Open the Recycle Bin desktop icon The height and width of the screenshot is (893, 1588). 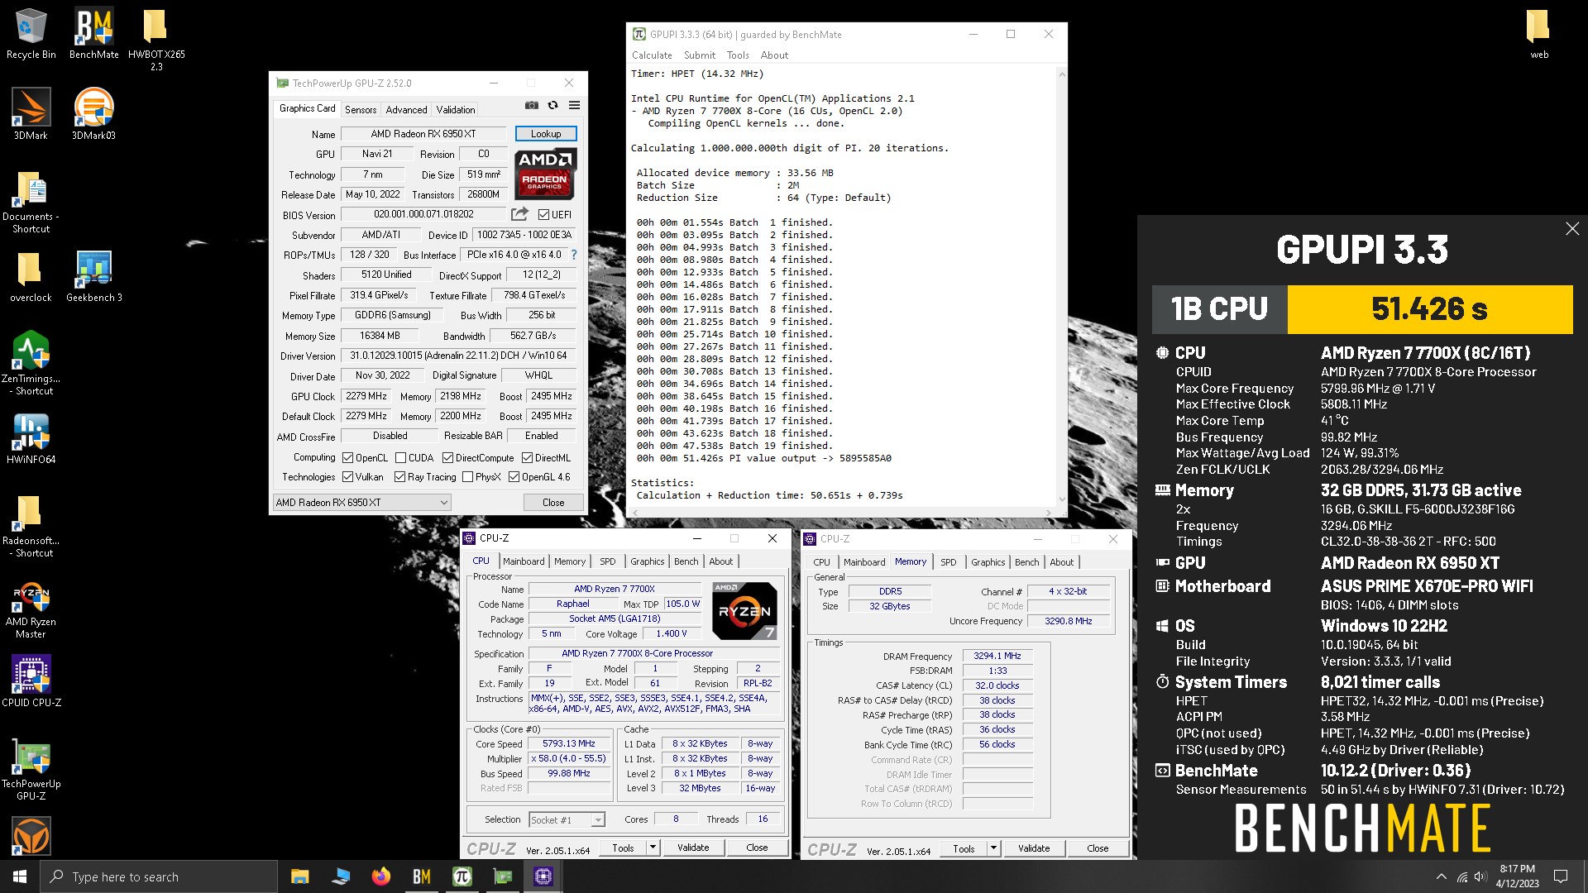pyautogui.click(x=31, y=34)
